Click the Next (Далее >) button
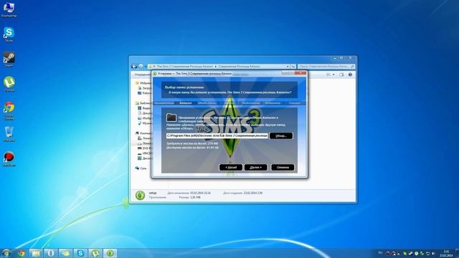The height and width of the screenshot is (258, 459). [x=255, y=167]
